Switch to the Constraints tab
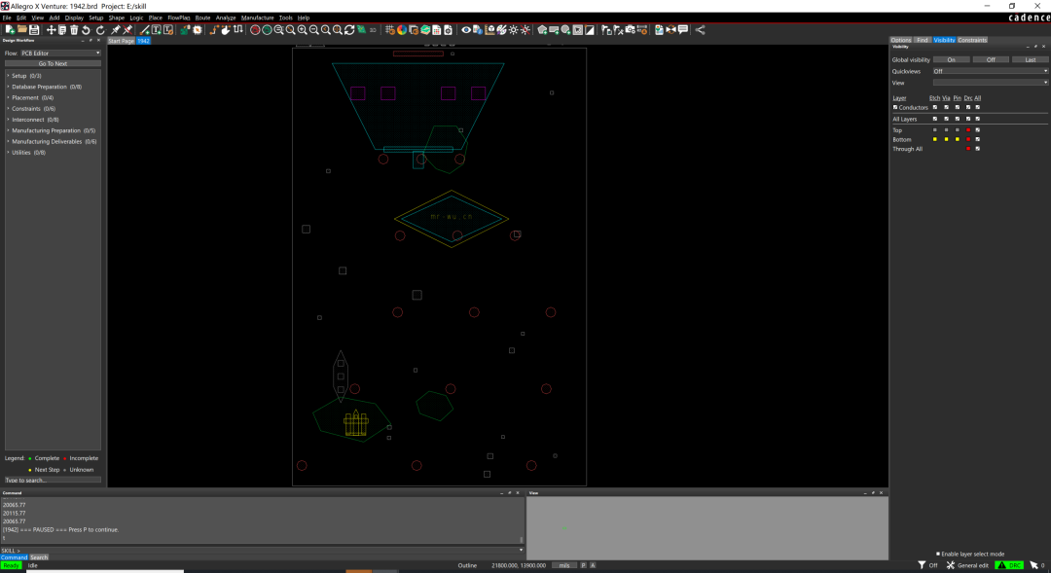The image size is (1051, 573). point(972,40)
